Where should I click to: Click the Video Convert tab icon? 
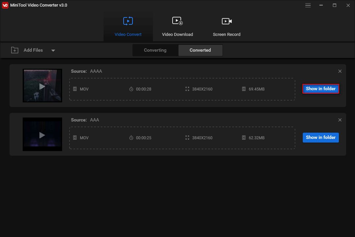(x=128, y=21)
